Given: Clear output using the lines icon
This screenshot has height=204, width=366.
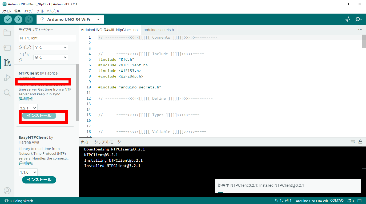Looking at the screenshot, I should pos(353,142).
